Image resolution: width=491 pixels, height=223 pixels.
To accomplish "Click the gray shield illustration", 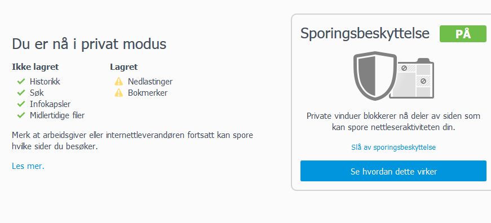I will click(x=375, y=75).
